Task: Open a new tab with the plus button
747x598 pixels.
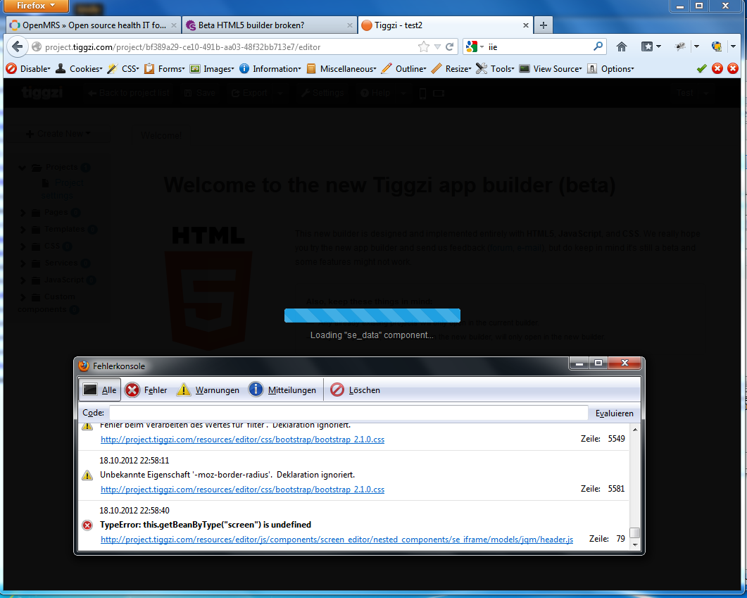Action: pos(543,25)
